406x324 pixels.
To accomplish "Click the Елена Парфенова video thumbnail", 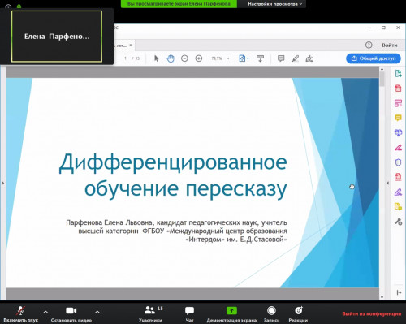I will (57, 37).
